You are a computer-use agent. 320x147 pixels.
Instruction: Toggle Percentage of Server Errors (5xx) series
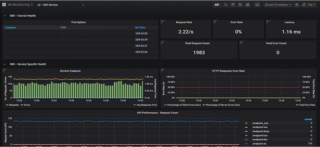click(223, 105)
